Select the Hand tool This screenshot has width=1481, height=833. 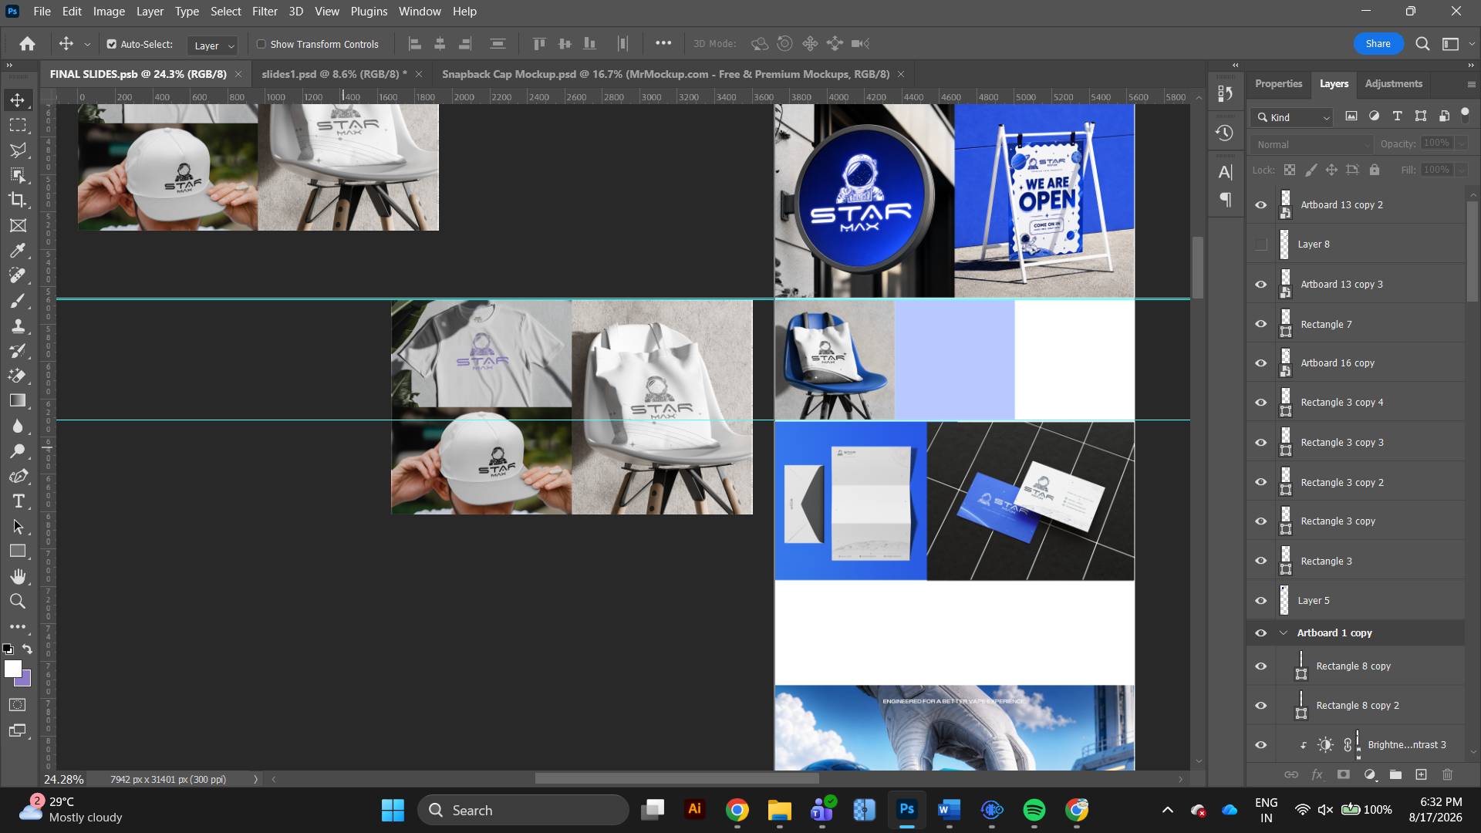[x=18, y=576]
